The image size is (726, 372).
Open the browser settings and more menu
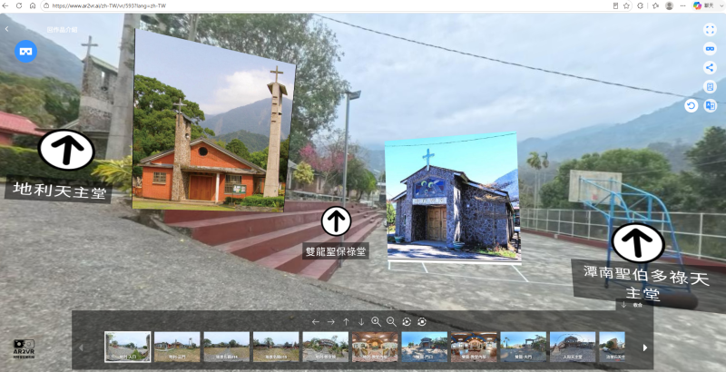(x=683, y=5)
